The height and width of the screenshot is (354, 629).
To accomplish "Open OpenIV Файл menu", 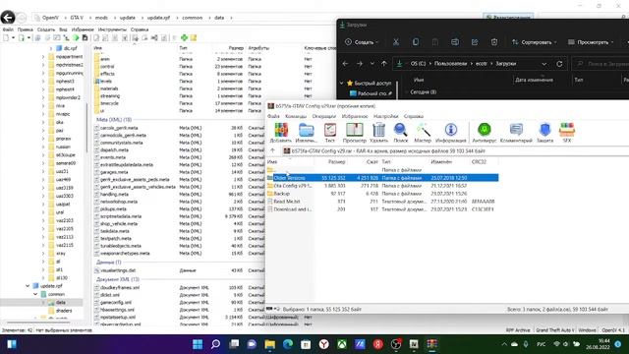I will [8, 29].
